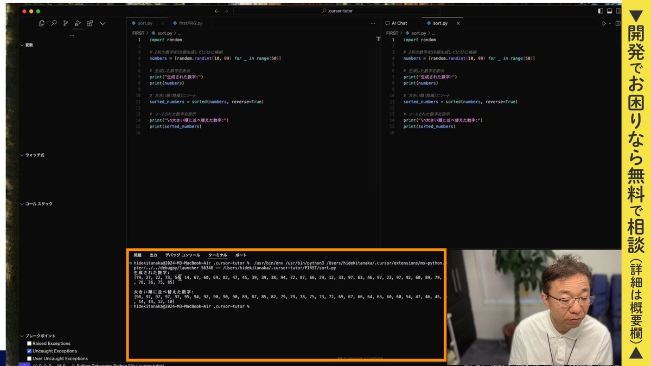
Task: Click the 大きい順に並べ替えた数字: terminal output line
Action: pyautogui.click(x=163, y=292)
